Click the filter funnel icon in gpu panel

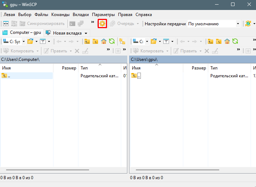tap(166, 41)
